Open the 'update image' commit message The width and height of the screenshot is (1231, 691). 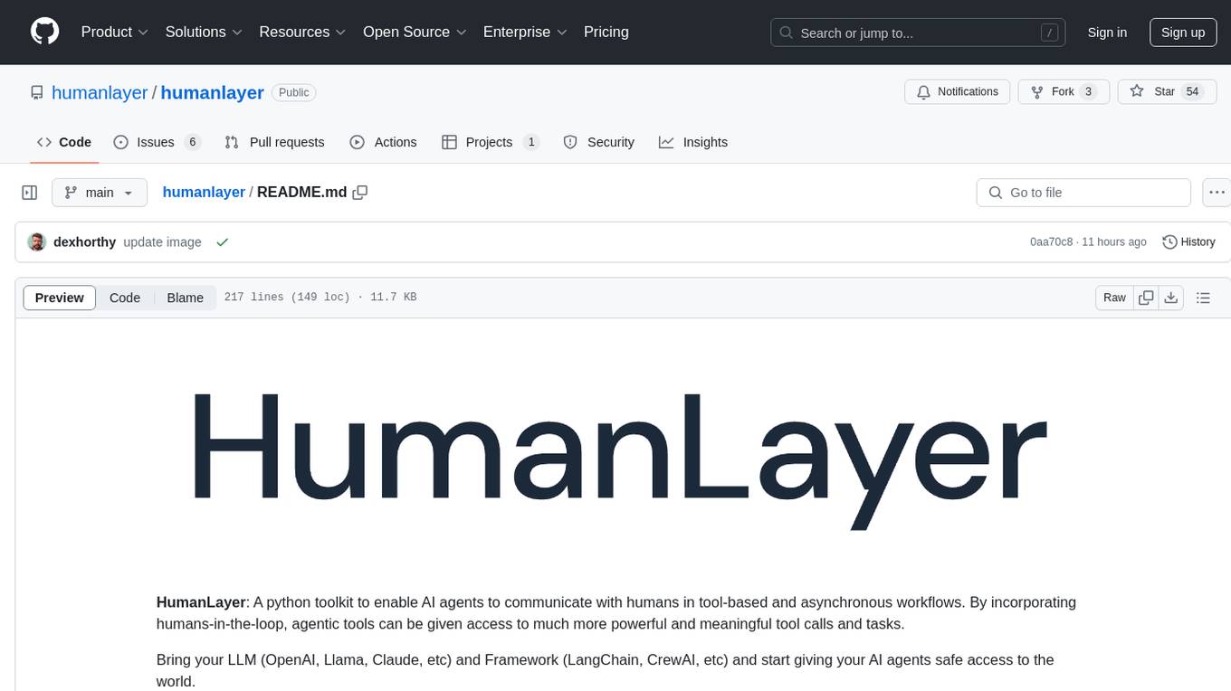[x=162, y=242]
